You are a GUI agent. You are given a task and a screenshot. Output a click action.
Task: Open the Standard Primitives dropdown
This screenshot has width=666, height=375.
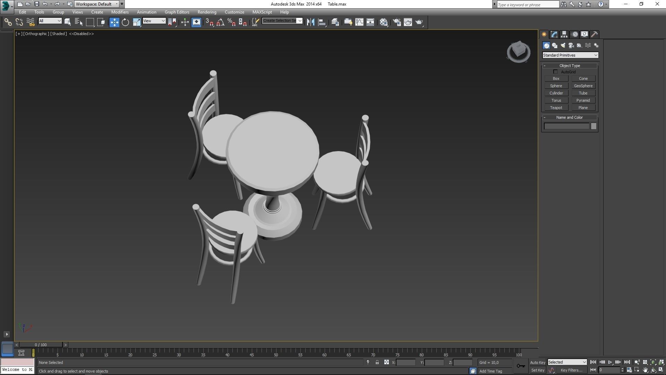570,55
